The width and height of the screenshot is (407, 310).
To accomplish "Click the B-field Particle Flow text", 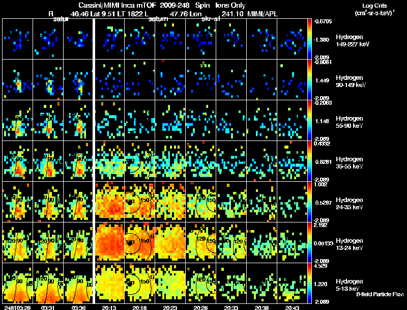I will coord(380,294).
